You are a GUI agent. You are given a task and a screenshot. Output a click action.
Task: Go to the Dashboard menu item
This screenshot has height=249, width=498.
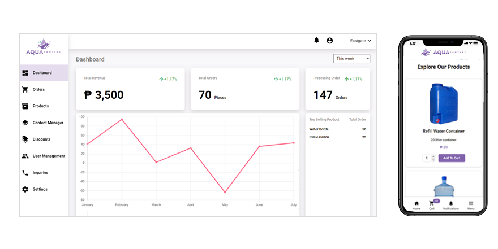click(44, 73)
